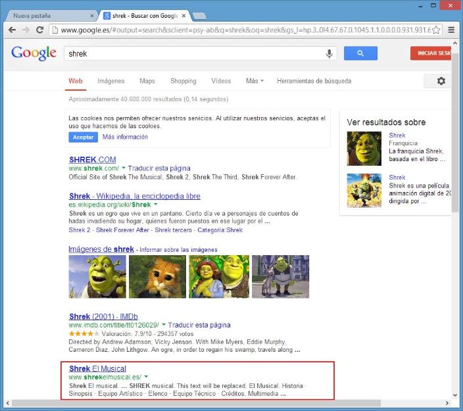Accept cookies with the Aceptar button
The width and height of the screenshot is (463, 411).
click(84, 137)
